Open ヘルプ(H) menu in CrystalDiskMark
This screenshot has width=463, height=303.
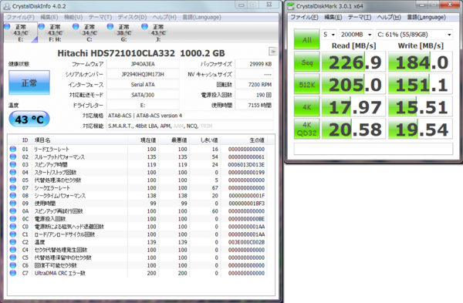coord(389,17)
